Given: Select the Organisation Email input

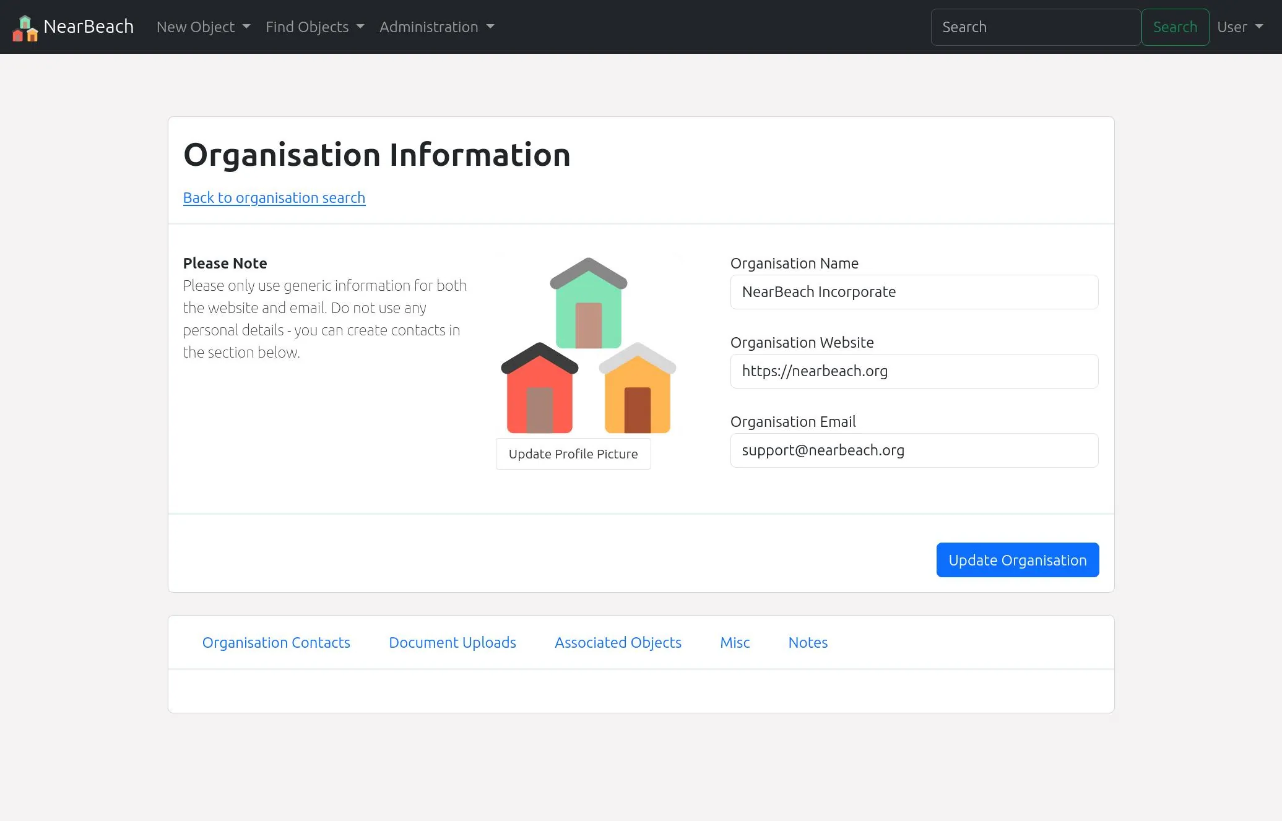Looking at the screenshot, I should [914, 450].
